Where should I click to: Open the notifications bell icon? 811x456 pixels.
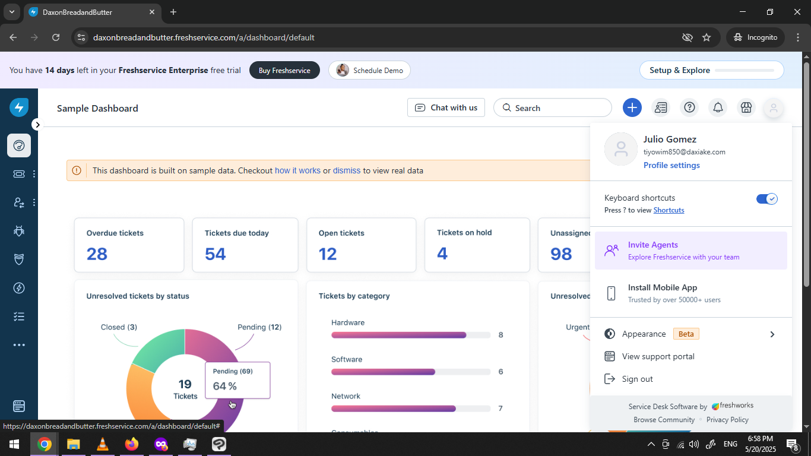coord(718,107)
